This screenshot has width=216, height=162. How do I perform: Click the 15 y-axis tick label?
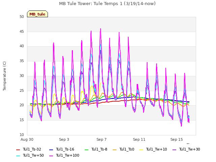(x=22, y=120)
